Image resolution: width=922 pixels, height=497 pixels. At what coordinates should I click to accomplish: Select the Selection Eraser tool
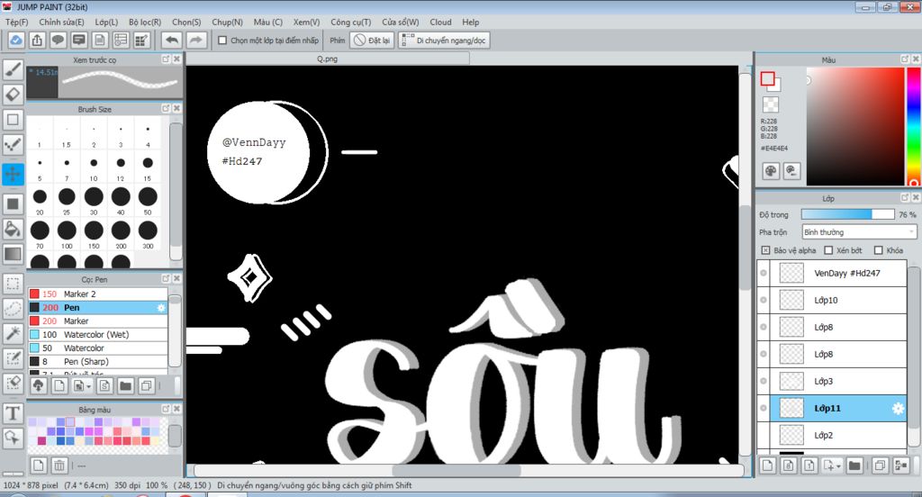13,383
